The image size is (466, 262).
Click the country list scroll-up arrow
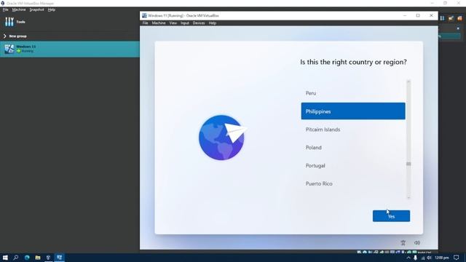tap(408, 82)
